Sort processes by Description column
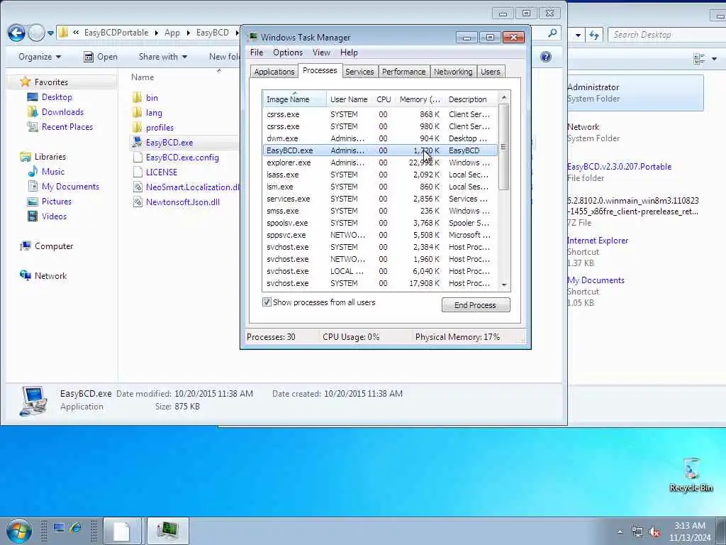 (471, 99)
